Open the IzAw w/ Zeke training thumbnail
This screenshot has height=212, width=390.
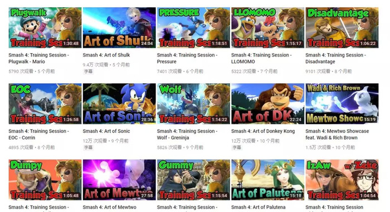pos(342,180)
